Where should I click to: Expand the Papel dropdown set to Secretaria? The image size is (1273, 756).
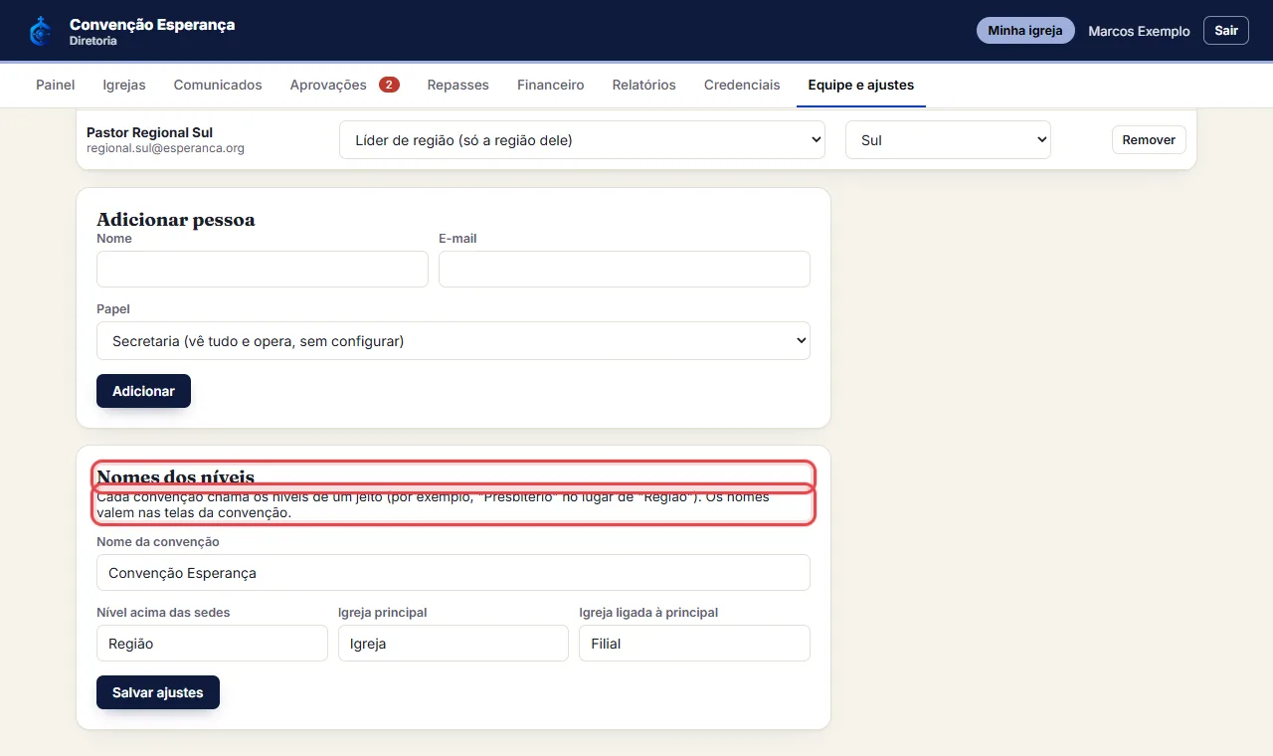point(454,341)
